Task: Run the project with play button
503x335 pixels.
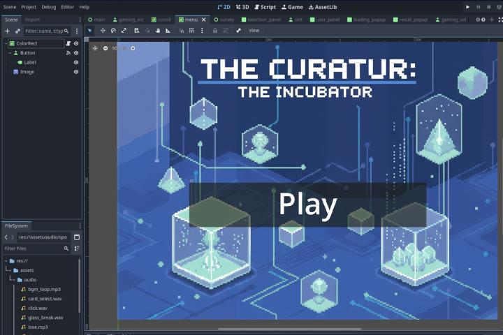Action: pos(467,7)
